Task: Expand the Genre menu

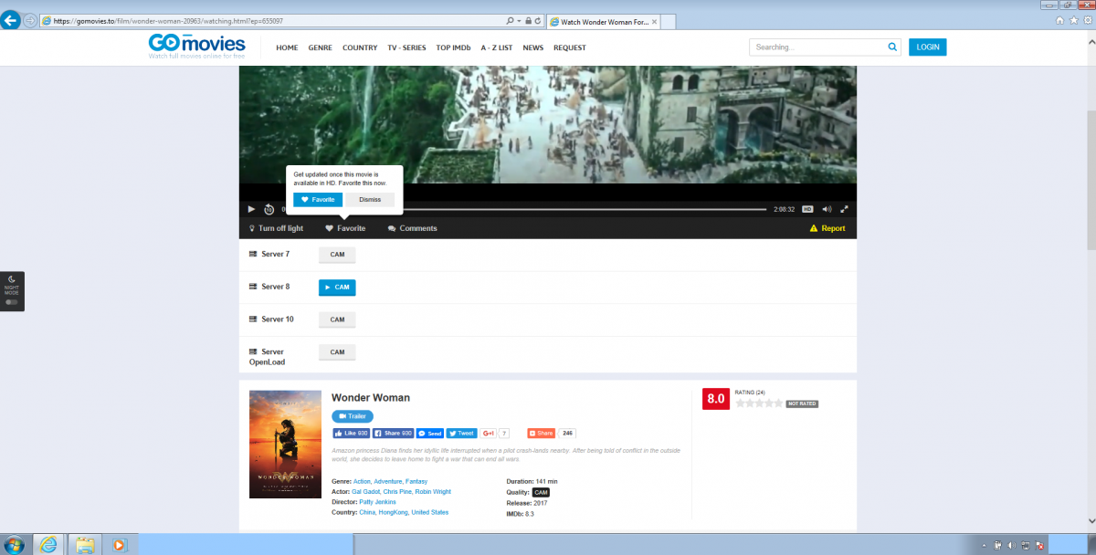Action: 320,47
